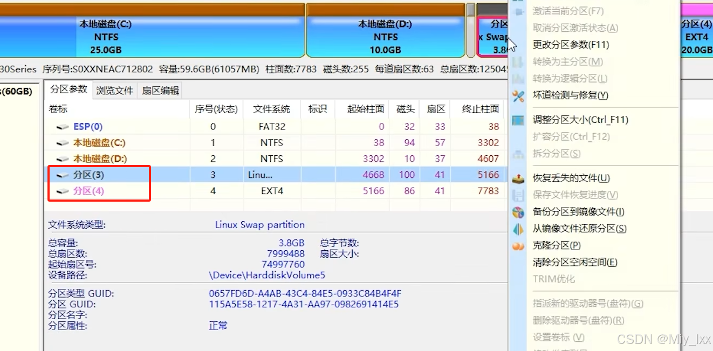Click the 起始柱面 column header
This screenshot has width=713, height=351.
(366, 109)
